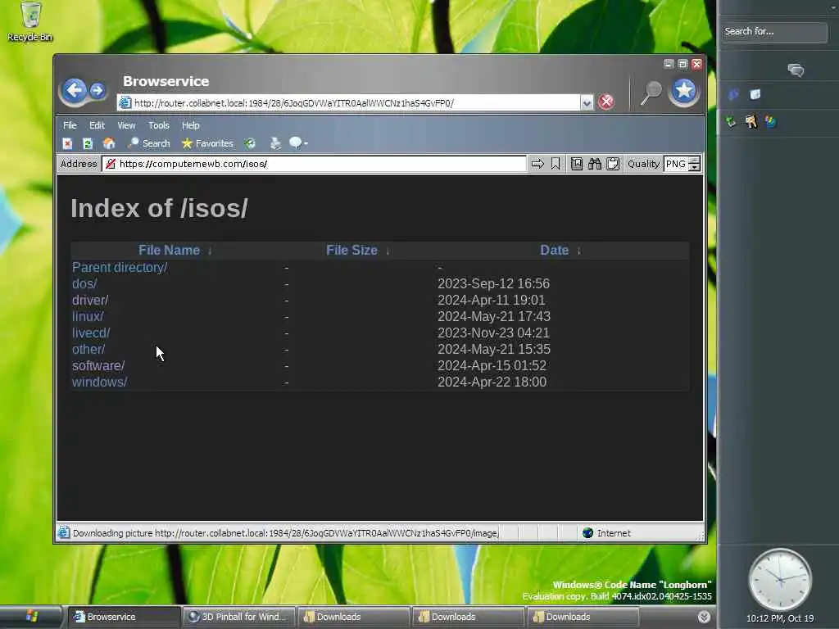The image size is (839, 629).
Task: Click the green Refresh toolbar icon
Action: [88, 143]
